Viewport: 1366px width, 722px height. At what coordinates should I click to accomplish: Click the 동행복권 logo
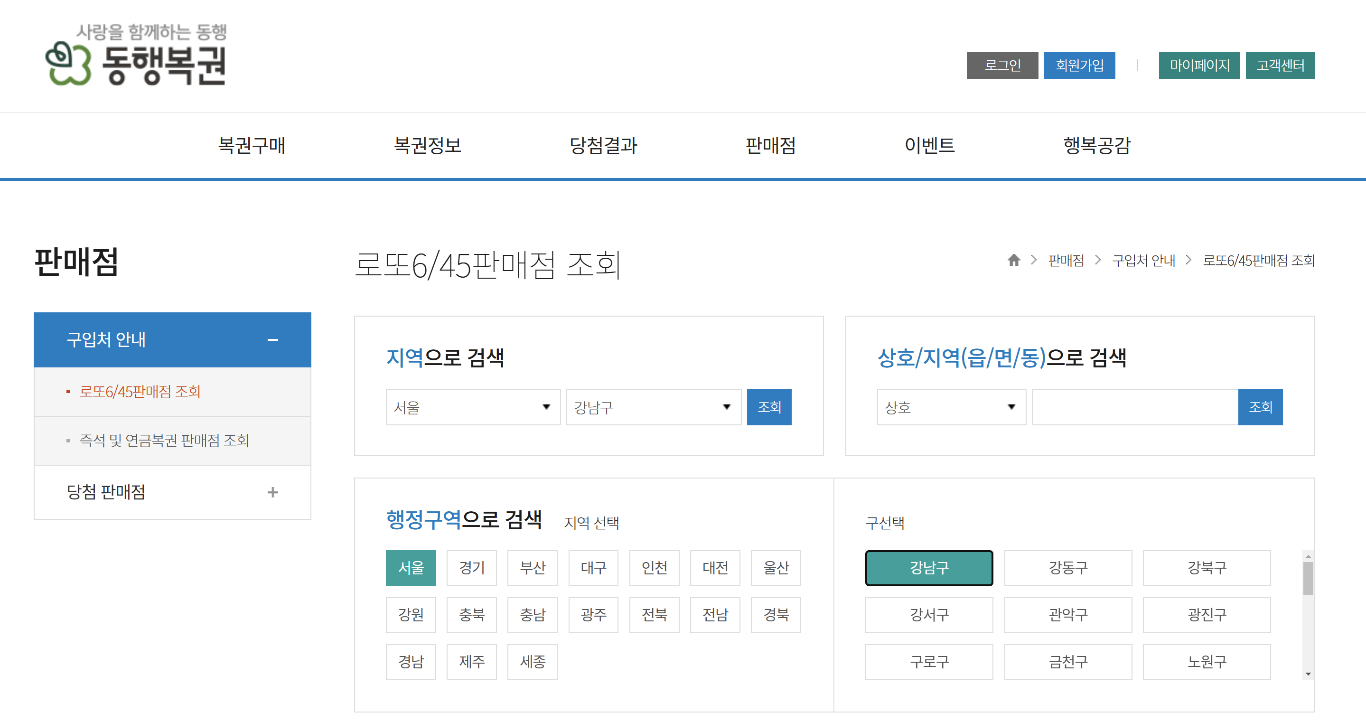point(137,56)
